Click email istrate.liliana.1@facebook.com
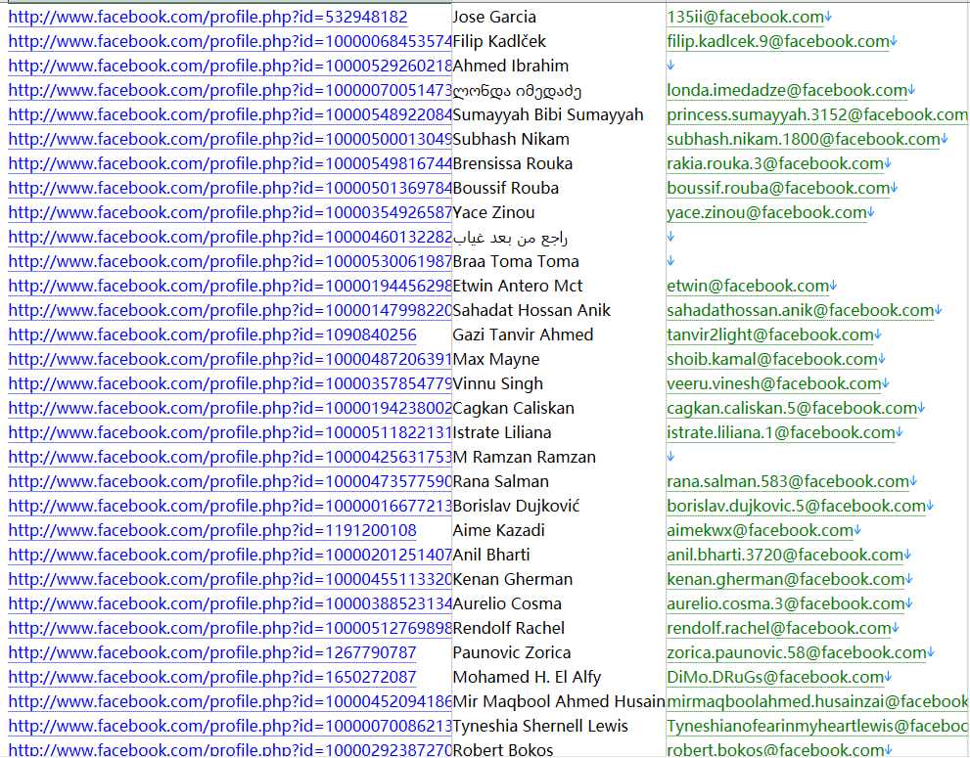The image size is (970, 758). 781,432
